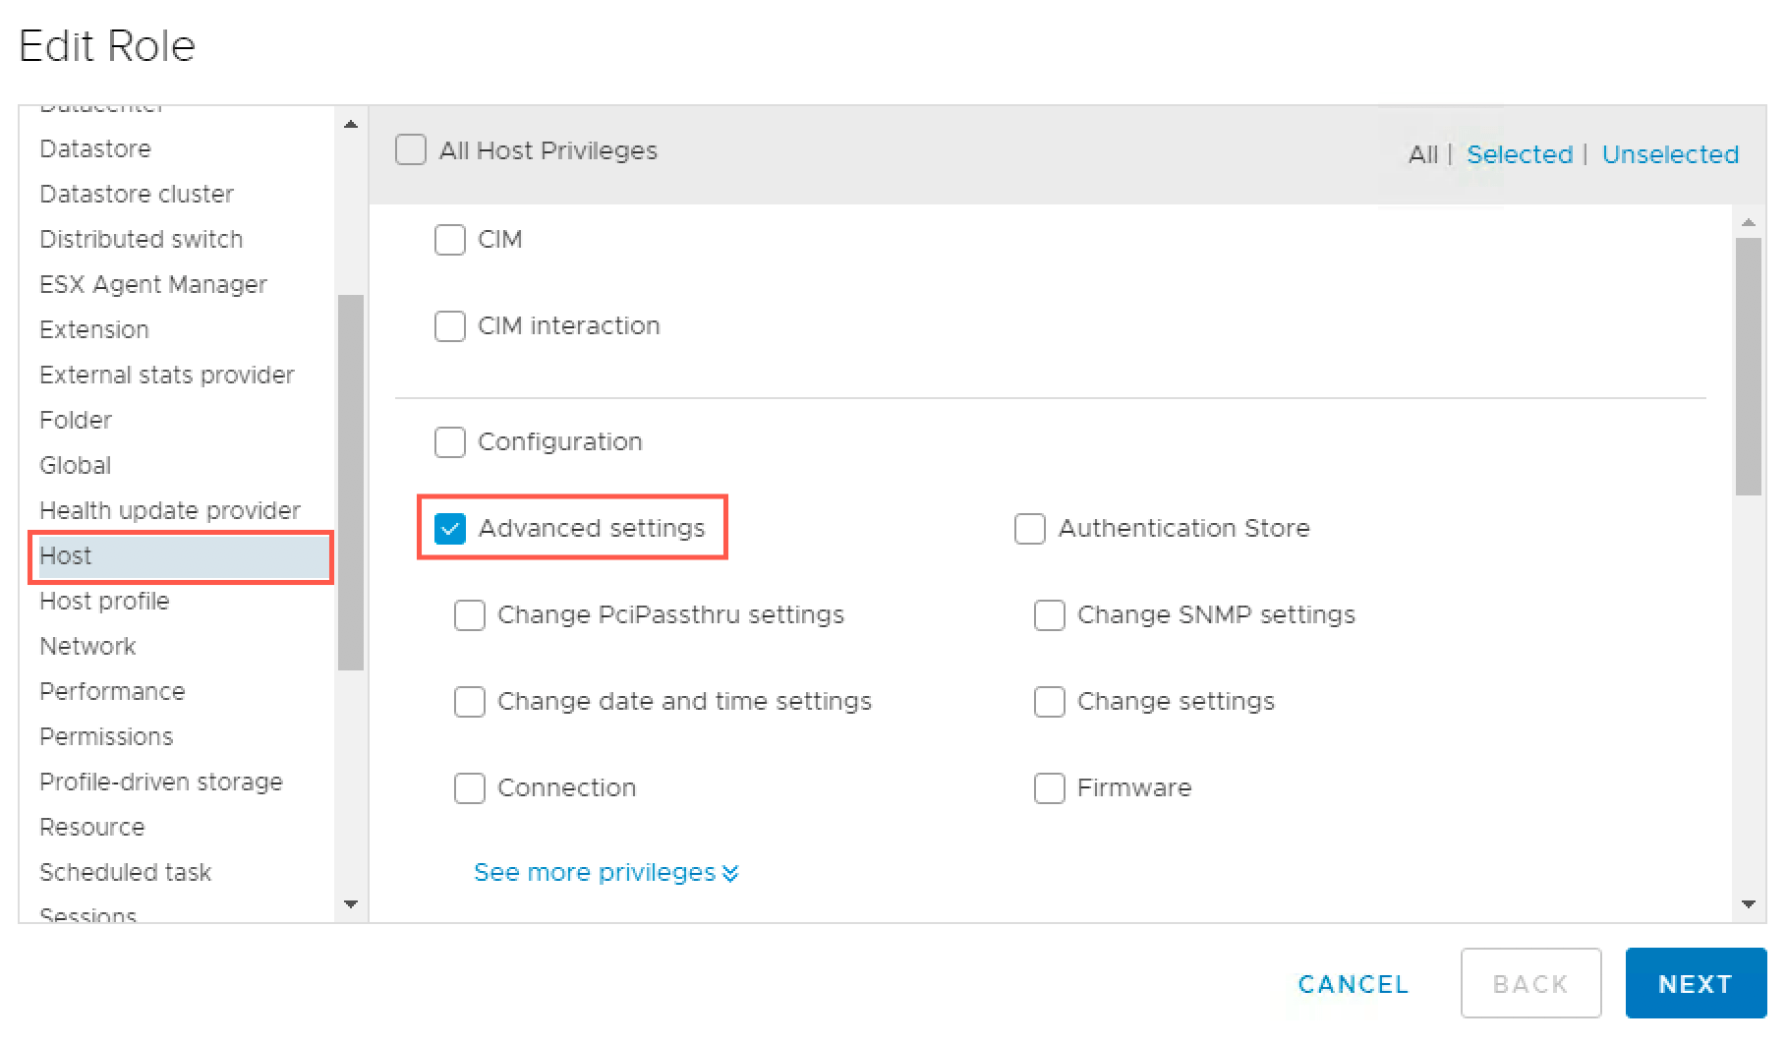Enable the CIM interaction privilege
The width and height of the screenshot is (1787, 1044).
click(x=449, y=325)
